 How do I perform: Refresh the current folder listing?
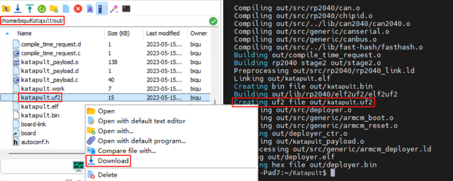42,9
